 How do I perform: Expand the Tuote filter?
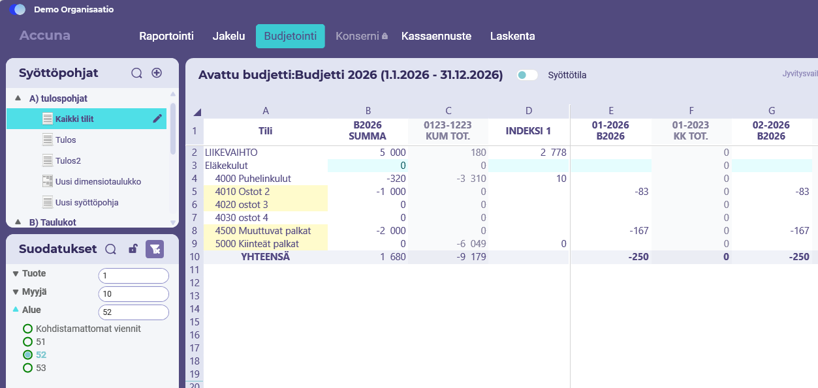tap(16, 274)
